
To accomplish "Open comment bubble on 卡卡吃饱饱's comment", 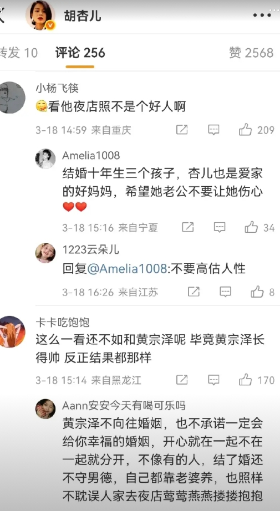I will [x=213, y=380].
